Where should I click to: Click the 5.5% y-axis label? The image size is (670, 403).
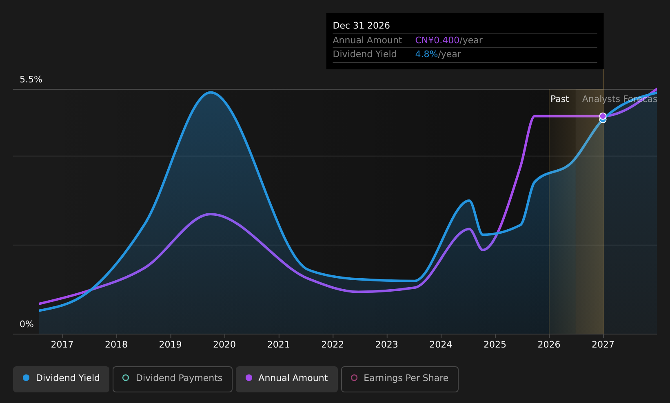pyautogui.click(x=31, y=80)
